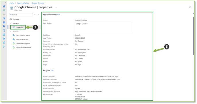This screenshot has height=104, width=197.
Task: Open Endpoint security shield icon
Action: [4, 26]
